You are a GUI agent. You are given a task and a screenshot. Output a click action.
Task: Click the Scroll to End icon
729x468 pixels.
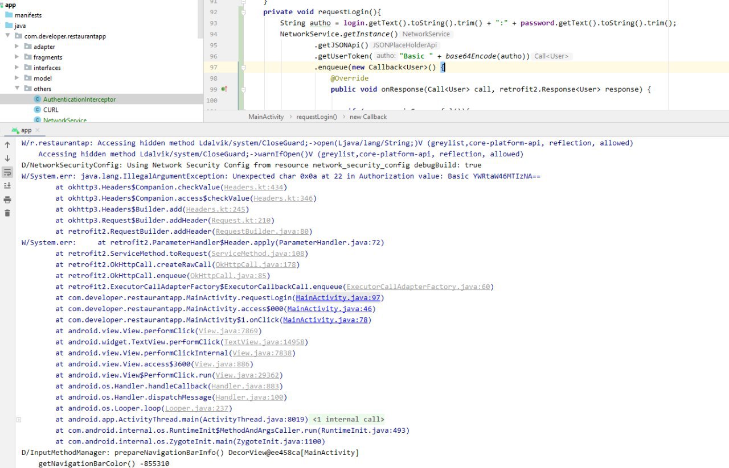point(7,186)
